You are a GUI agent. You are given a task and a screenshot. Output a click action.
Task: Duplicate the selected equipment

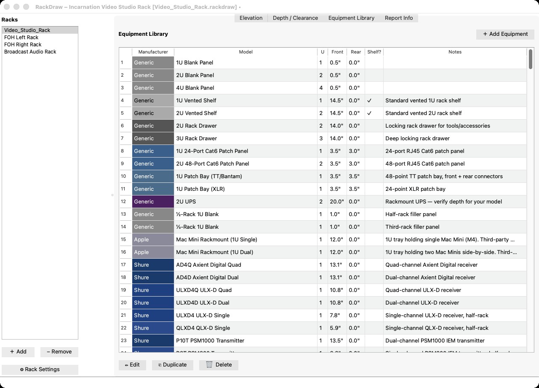(172, 365)
